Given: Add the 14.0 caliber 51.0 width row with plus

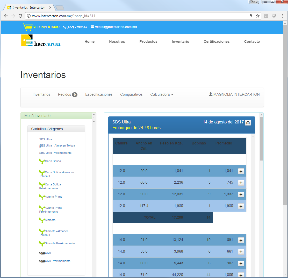Looking at the screenshot, I should click(241, 240).
